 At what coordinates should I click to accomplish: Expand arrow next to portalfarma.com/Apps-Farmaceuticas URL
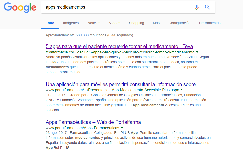point(122,128)
